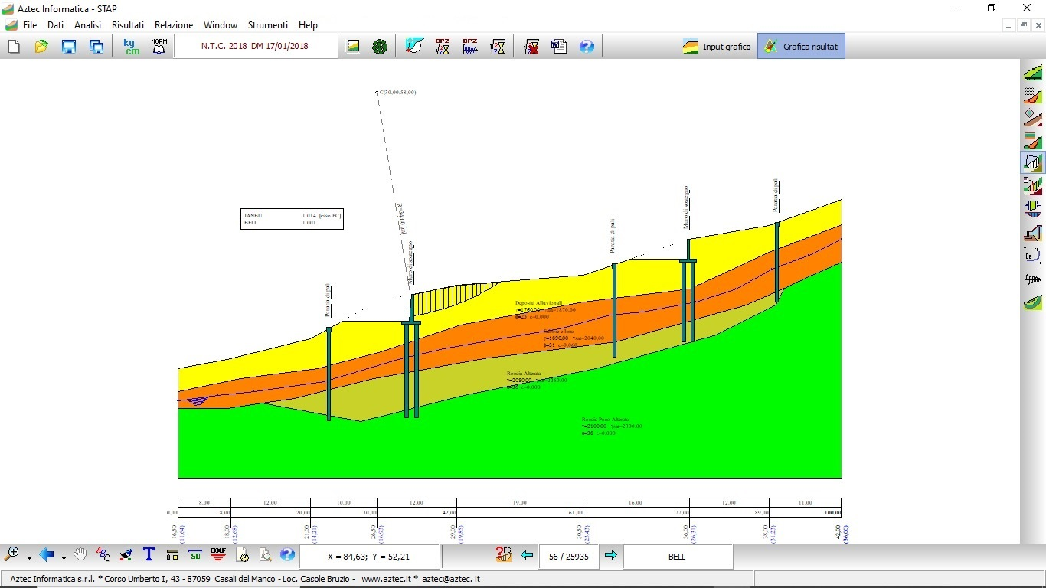Click the seismic oscillation graph icon in sidebar
Screen dimensions: 1046x588
point(1033,279)
